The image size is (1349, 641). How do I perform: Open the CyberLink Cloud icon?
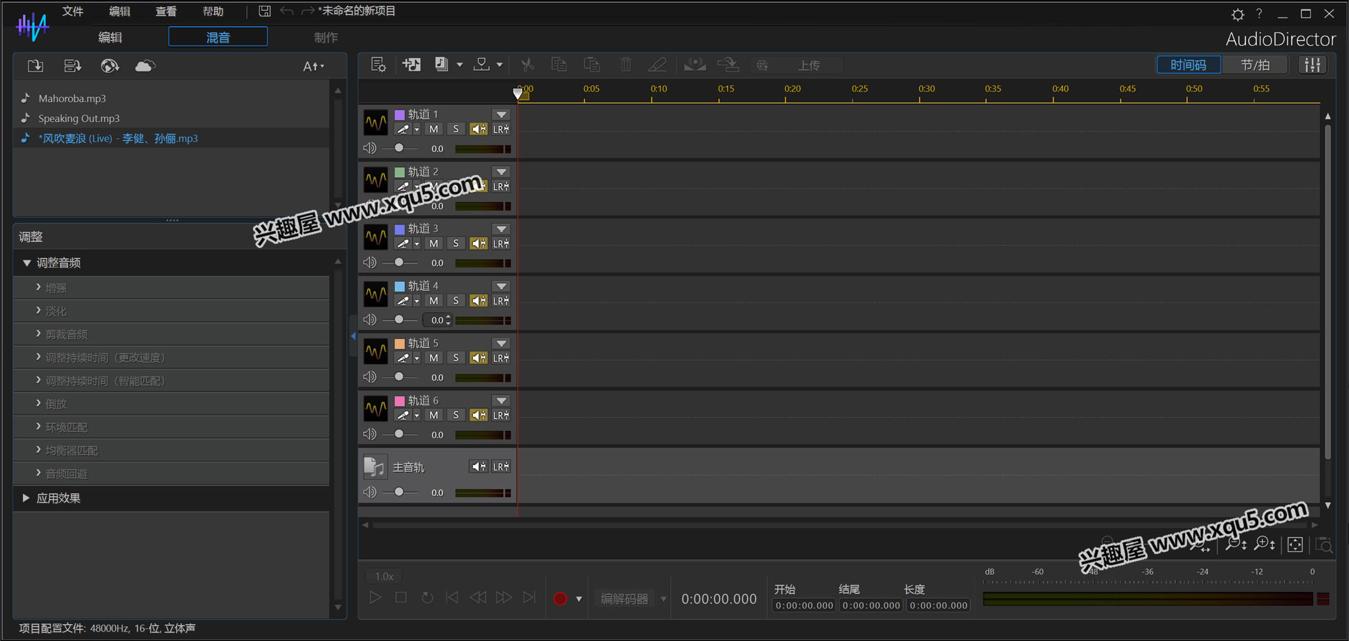point(145,65)
